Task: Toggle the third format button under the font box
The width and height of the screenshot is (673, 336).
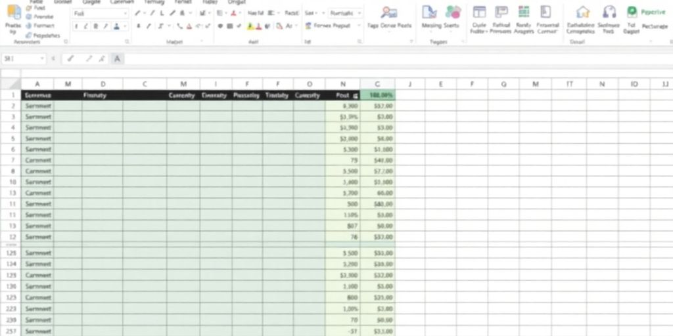Action: [95, 26]
